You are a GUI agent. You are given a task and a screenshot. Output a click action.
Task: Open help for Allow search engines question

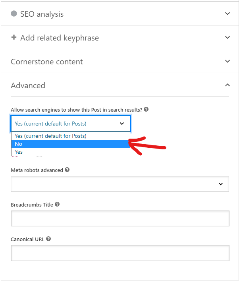146,109
